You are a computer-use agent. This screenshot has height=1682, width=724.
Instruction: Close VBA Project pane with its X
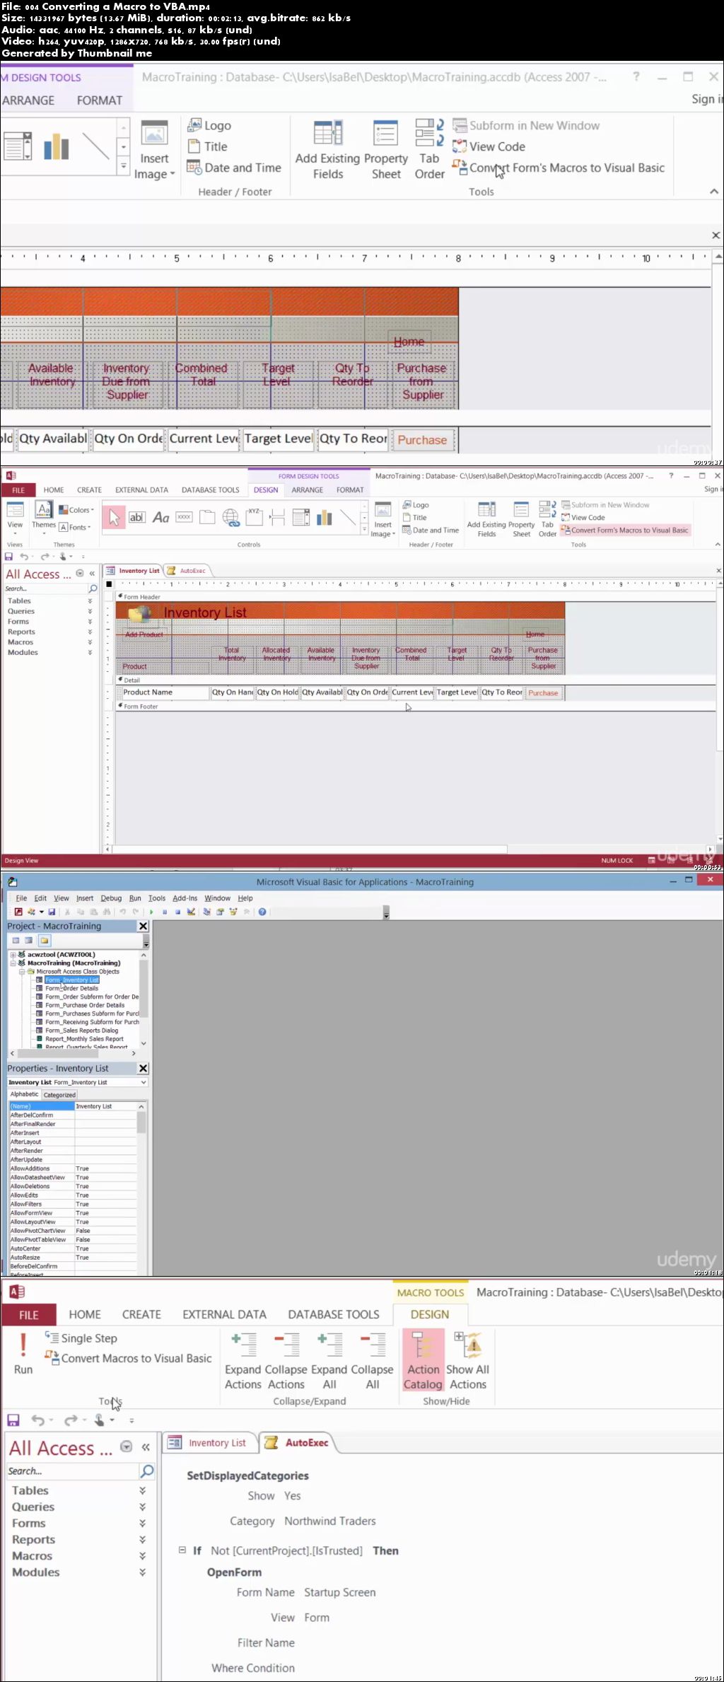143,927
